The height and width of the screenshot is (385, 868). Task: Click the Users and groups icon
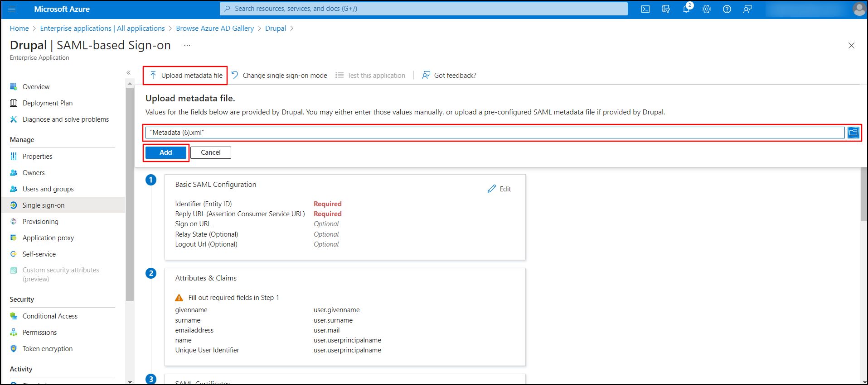[14, 189]
